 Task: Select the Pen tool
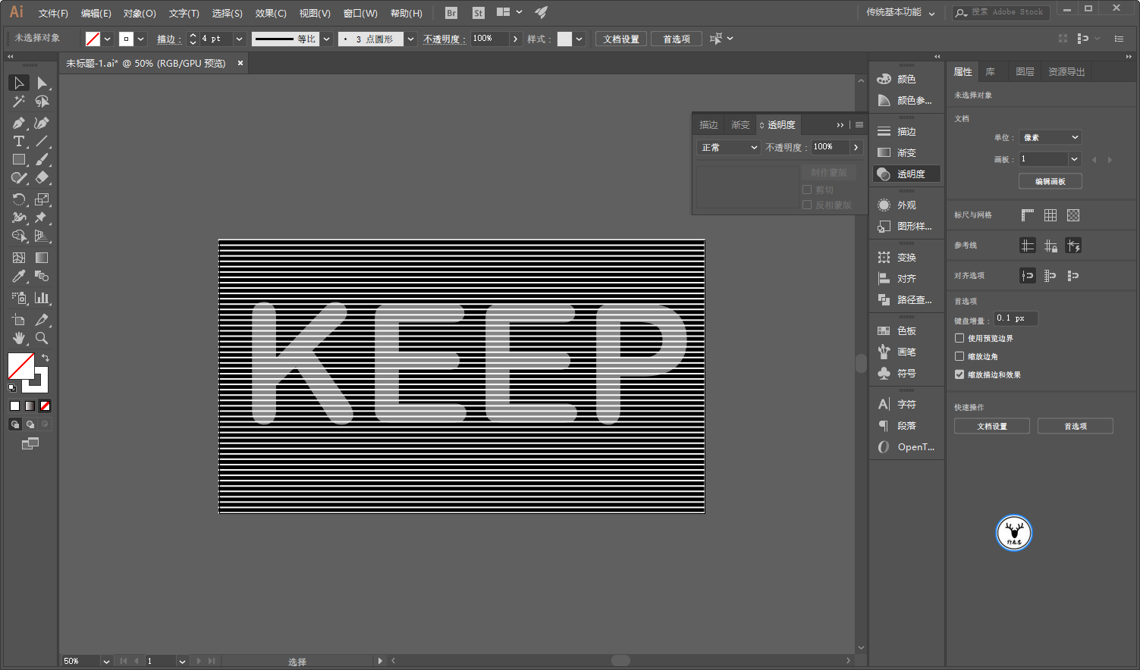coord(19,123)
